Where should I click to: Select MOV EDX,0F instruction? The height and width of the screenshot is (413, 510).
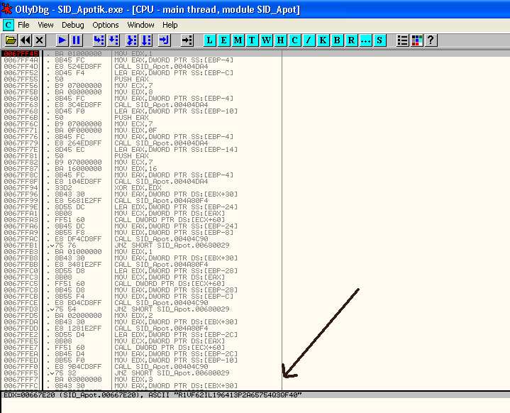coord(135,130)
